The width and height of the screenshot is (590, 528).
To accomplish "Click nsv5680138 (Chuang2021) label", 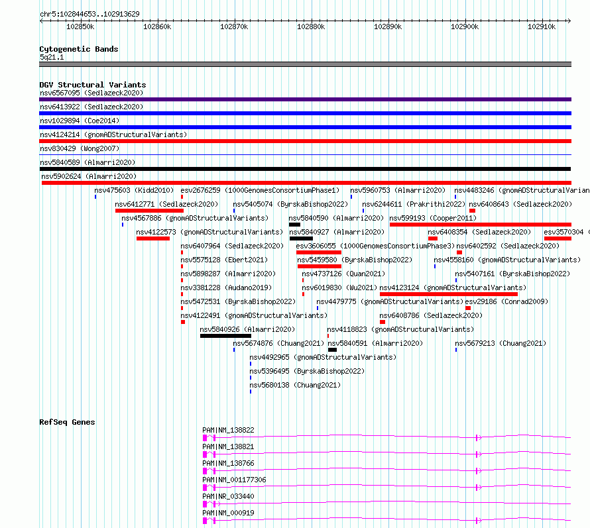I will tap(295, 385).
